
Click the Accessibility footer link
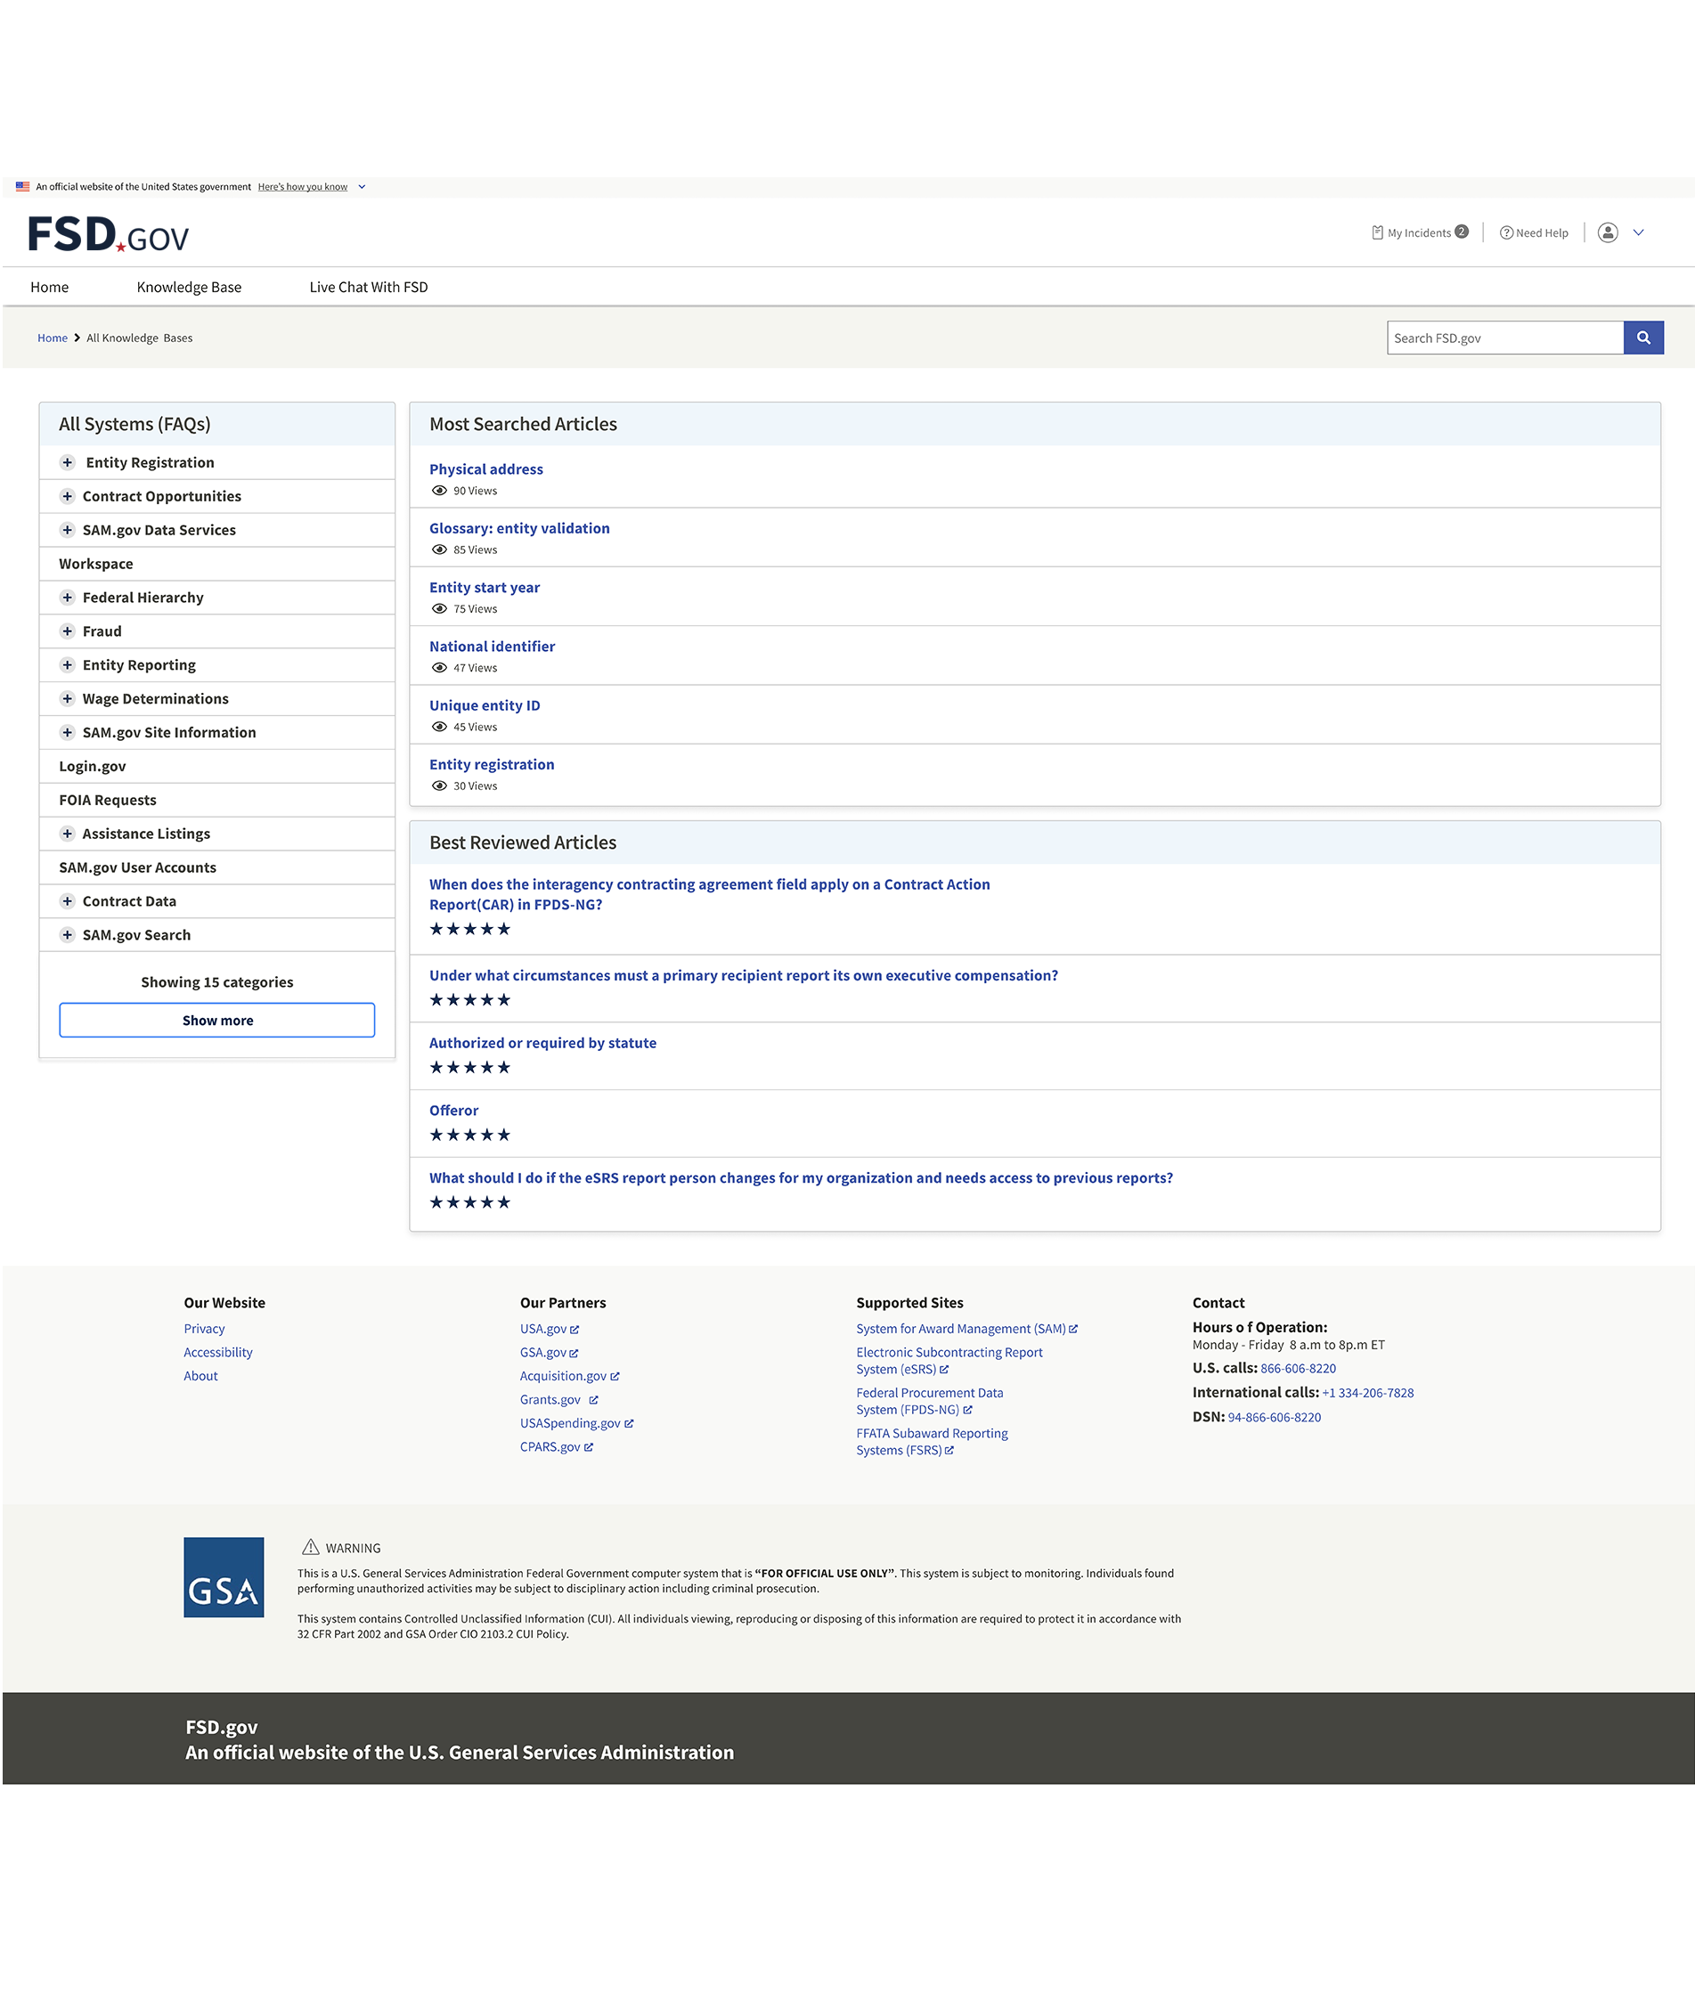(218, 1353)
